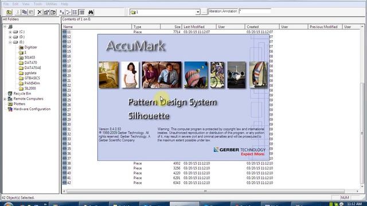
Task: Open the storage area dropdown arrow
Action: tap(198, 12)
